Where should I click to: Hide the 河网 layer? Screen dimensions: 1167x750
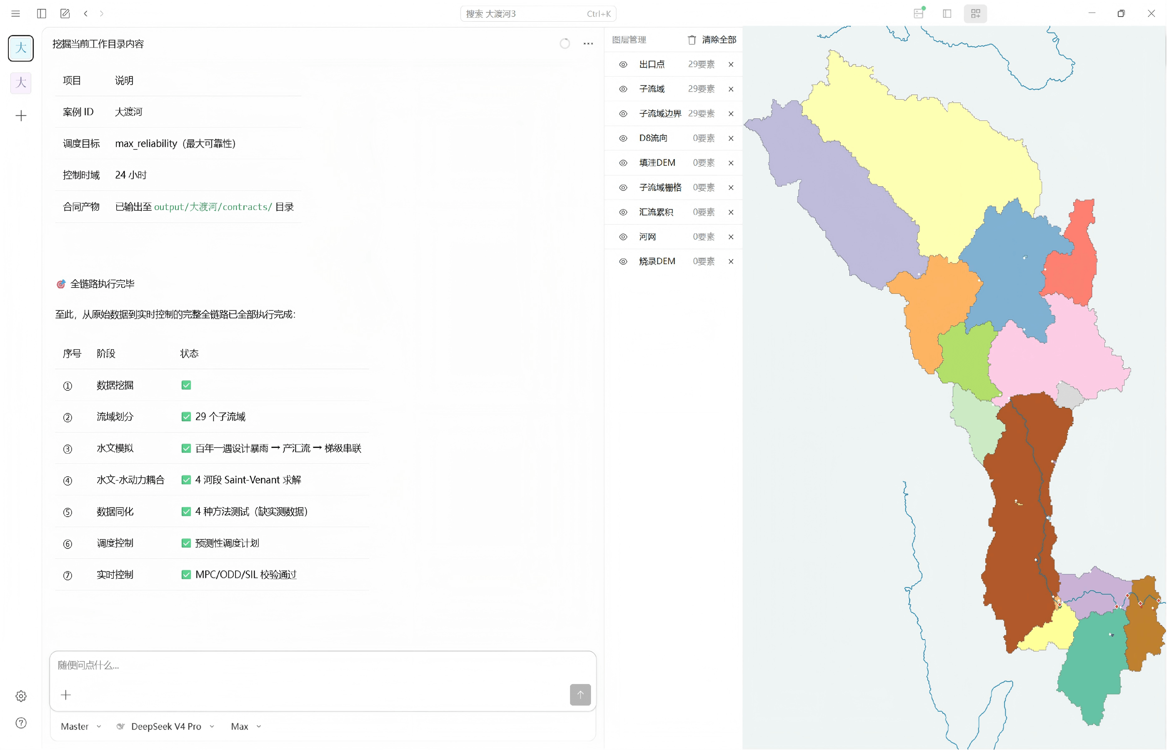(x=623, y=237)
